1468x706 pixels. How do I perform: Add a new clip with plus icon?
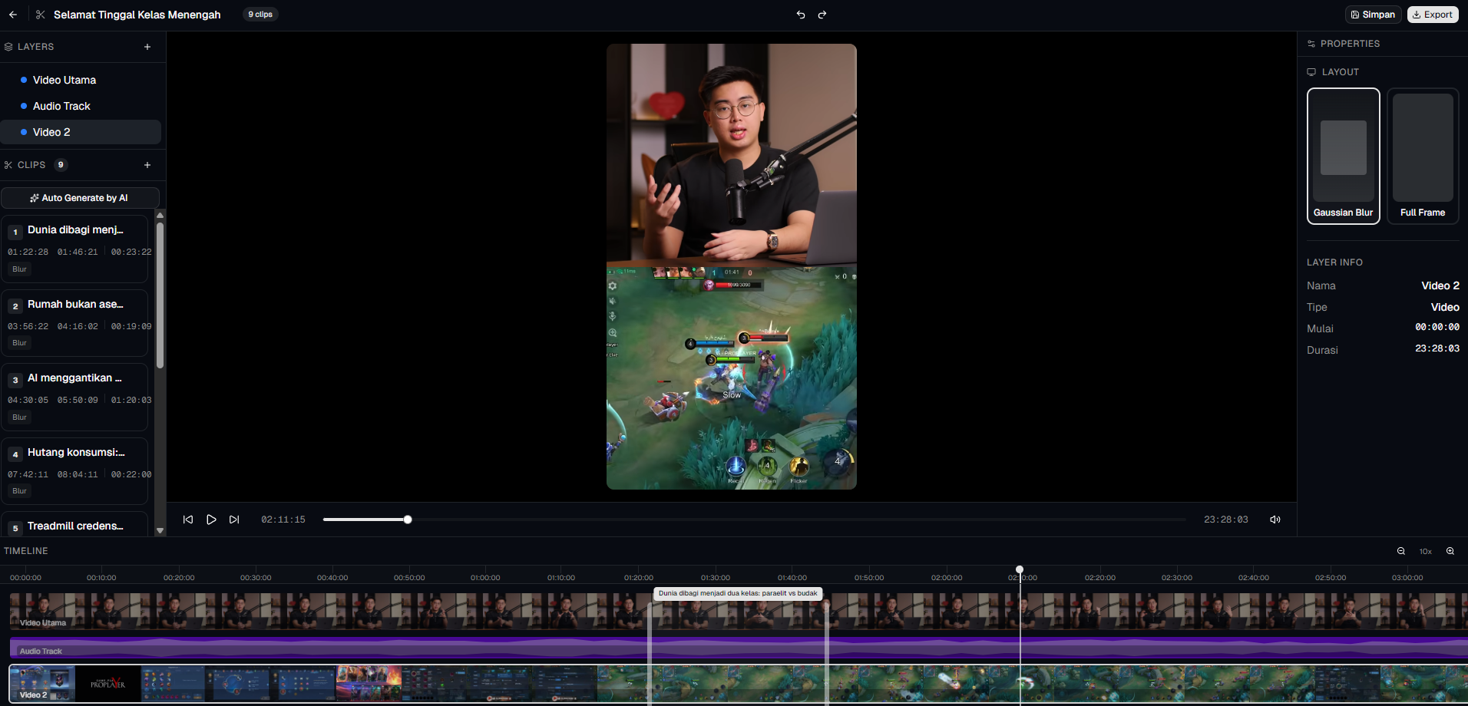point(147,165)
